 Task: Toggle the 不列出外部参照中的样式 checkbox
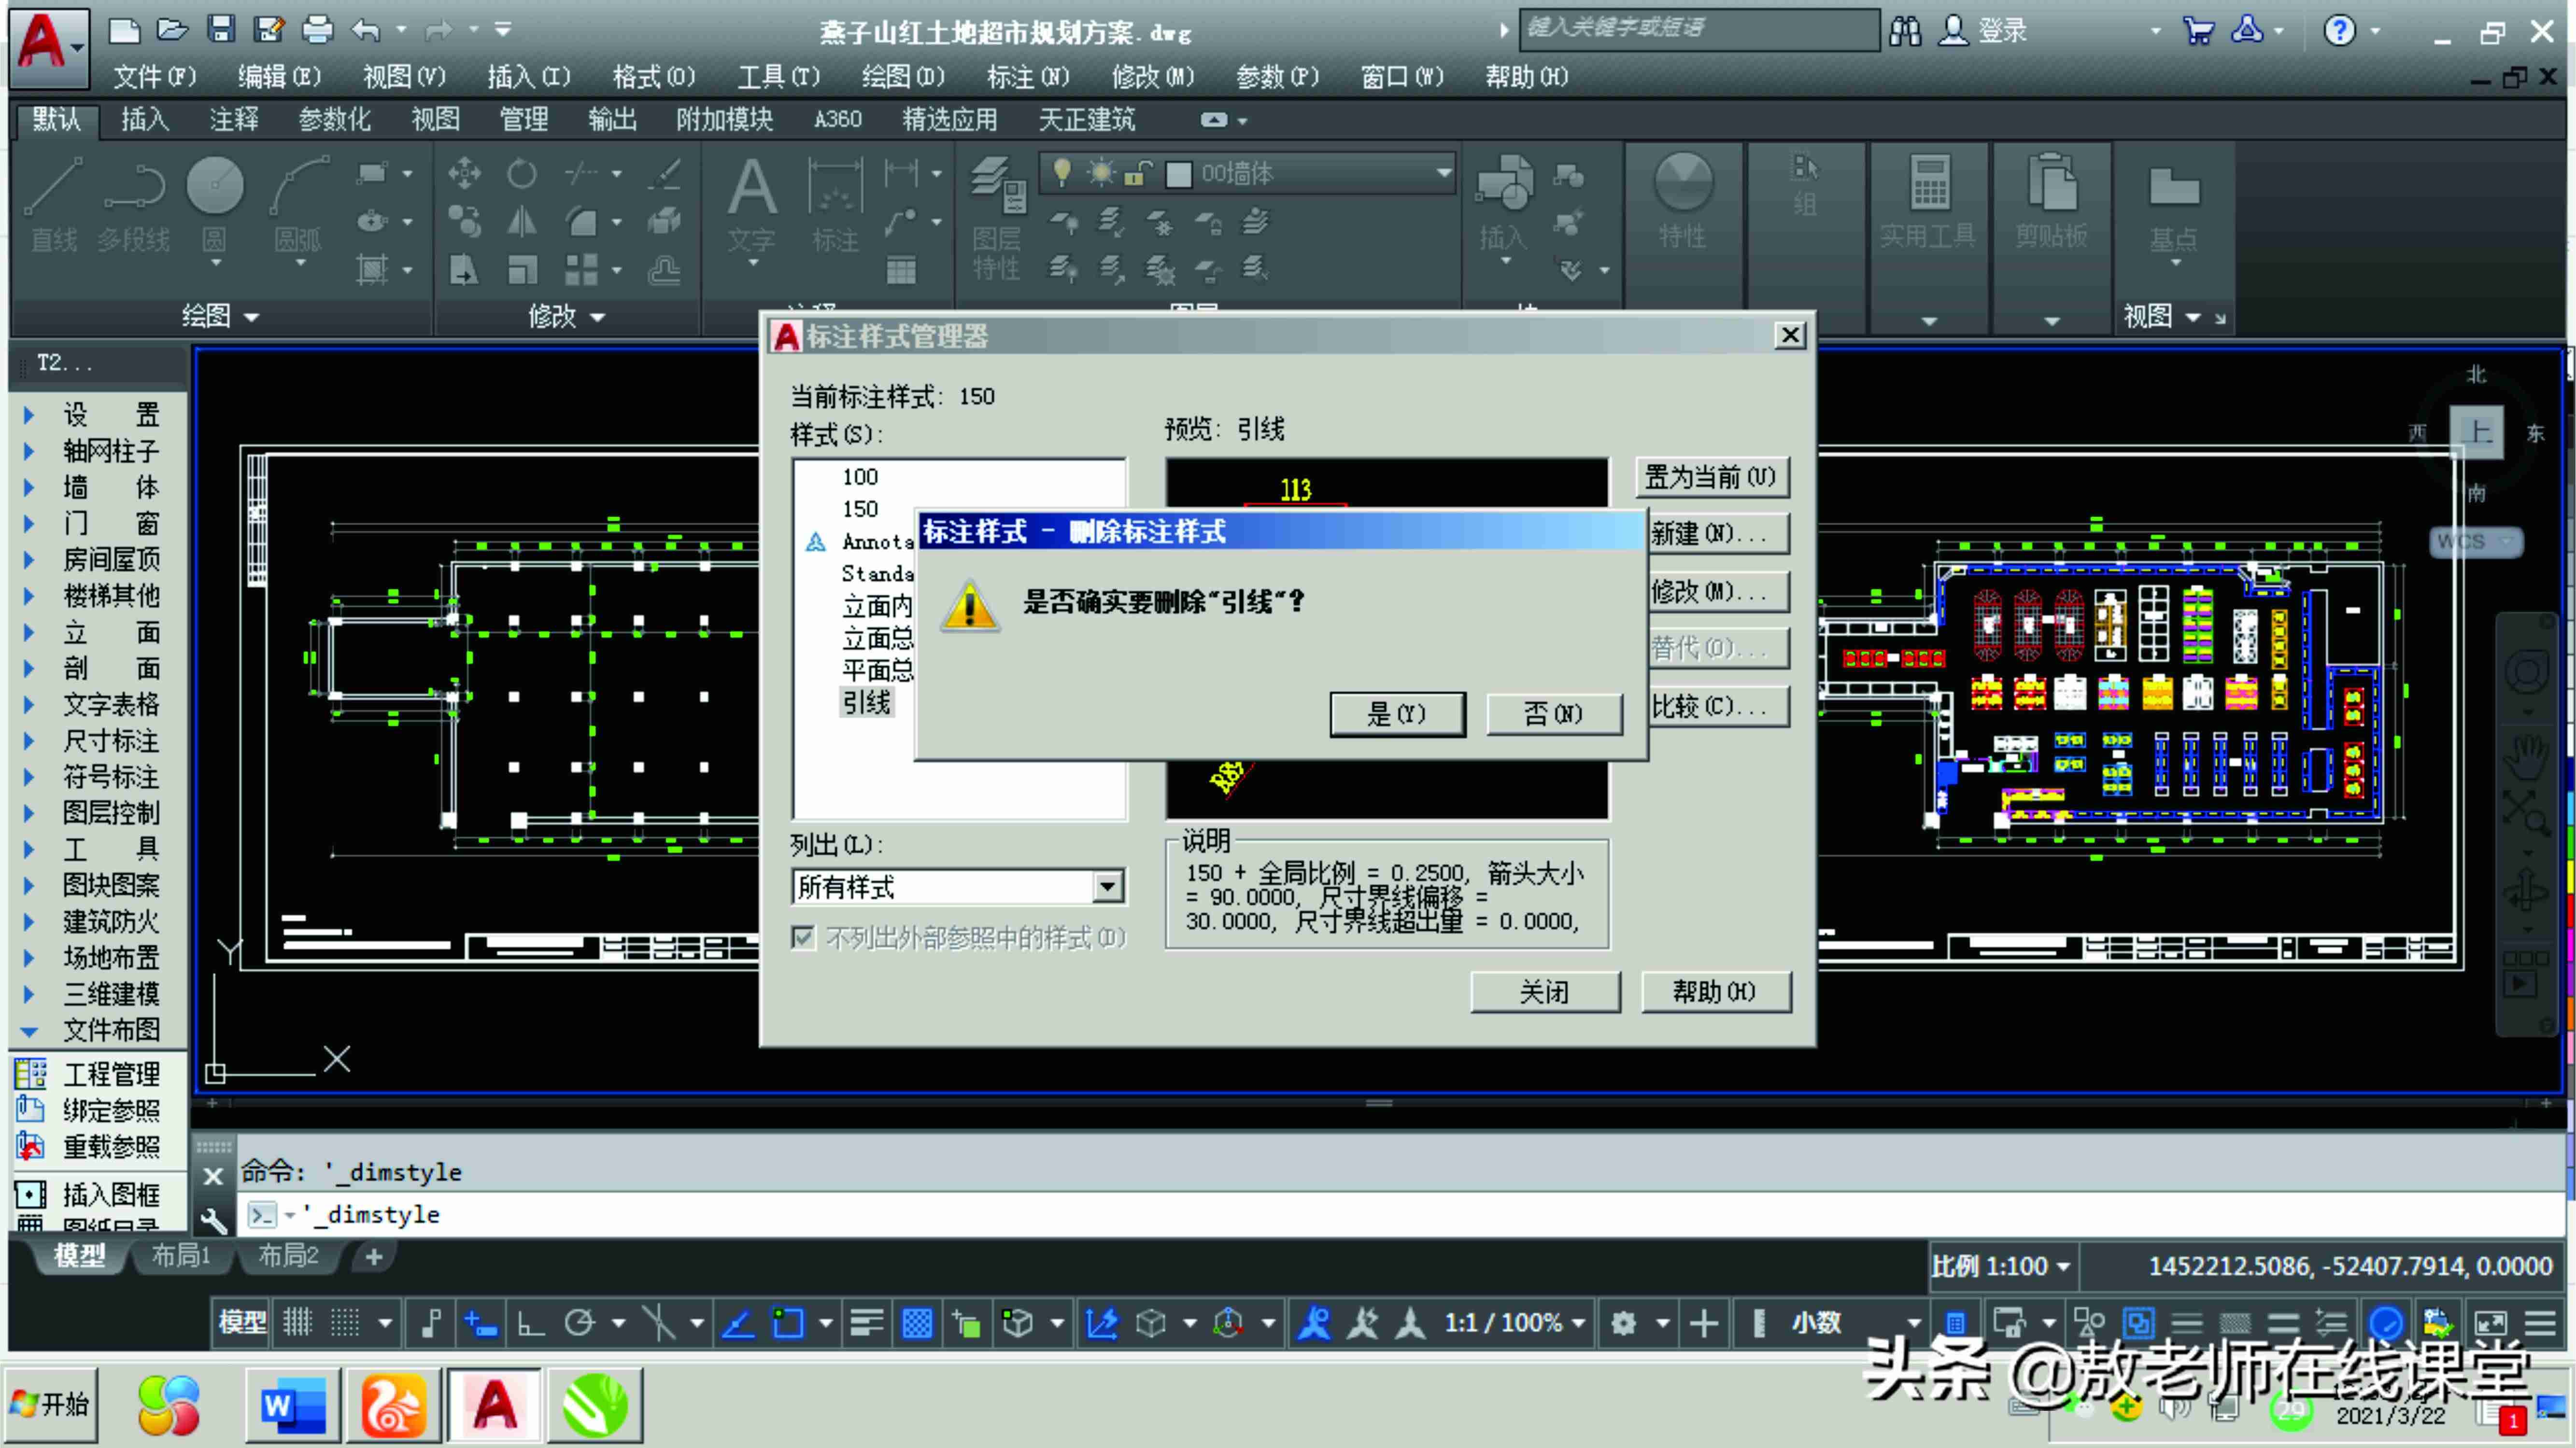pos(802,937)
